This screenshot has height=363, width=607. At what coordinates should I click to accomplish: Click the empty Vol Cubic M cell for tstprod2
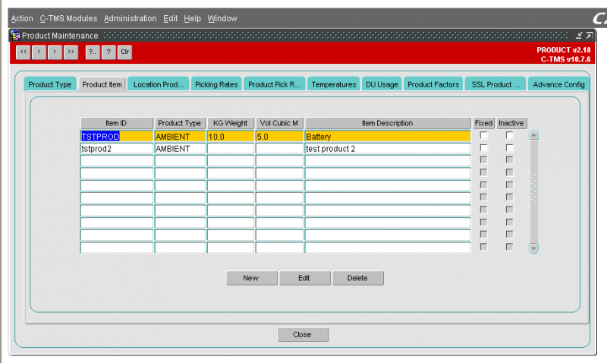(x=279, y=148)
